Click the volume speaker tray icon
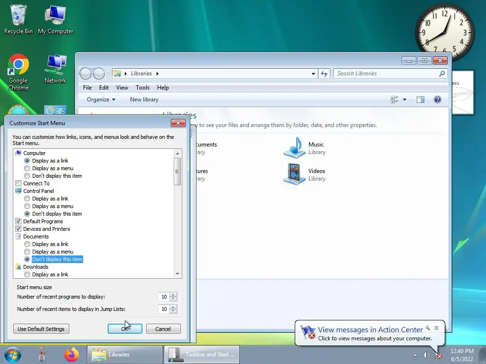 427,355
